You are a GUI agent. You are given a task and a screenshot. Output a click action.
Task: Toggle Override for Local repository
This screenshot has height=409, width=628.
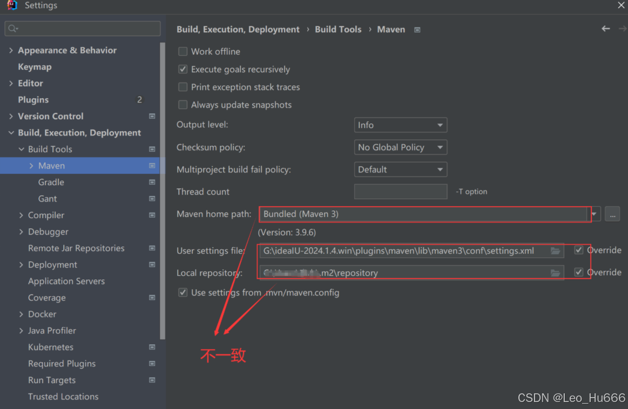[x=578, y=272]
